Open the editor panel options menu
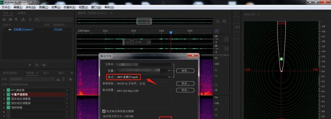Screen dimensions: 331x119 tap(111, 13)
